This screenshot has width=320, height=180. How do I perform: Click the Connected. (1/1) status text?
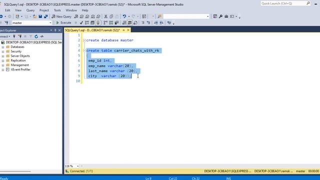click(81, 171)
